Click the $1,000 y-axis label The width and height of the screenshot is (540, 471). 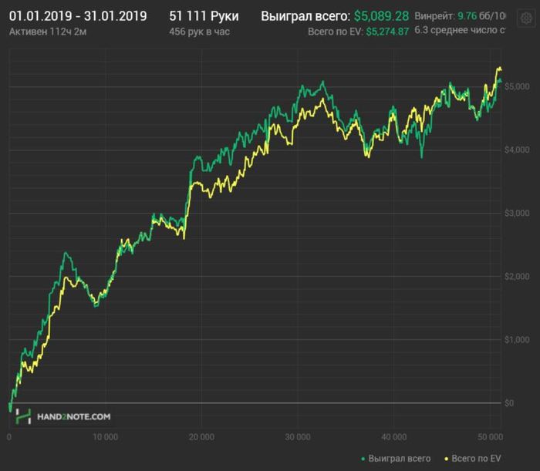(x=517, y=340)
